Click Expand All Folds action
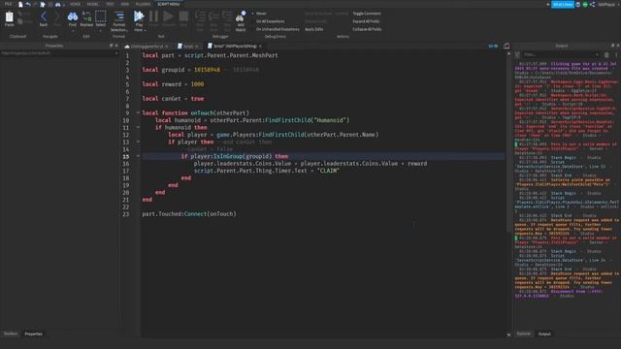 366,21
